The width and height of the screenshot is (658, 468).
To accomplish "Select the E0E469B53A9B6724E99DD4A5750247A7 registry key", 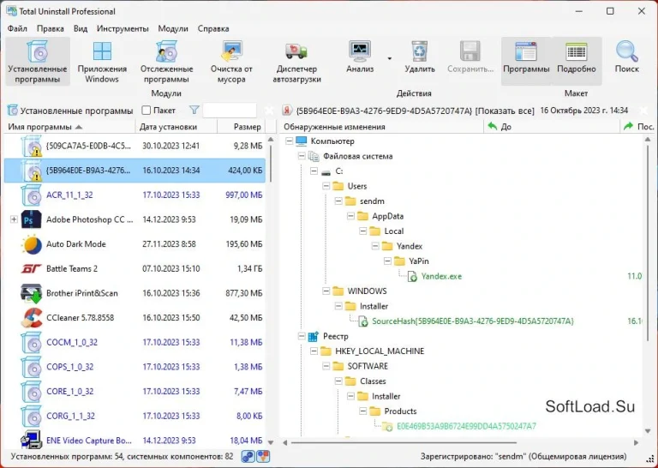I will tap(466, 426).
